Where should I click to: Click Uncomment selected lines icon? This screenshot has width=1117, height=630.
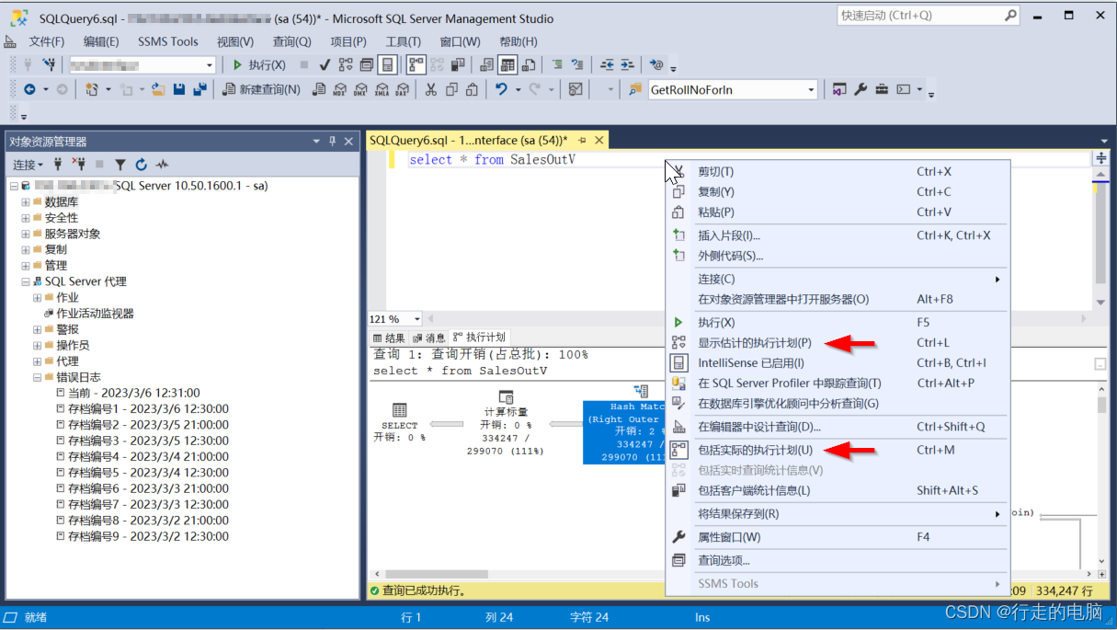point(577,65)
